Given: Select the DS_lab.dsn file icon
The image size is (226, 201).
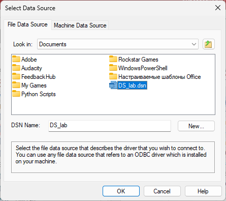Looking at the screenshot, I should tap(113, 85).
